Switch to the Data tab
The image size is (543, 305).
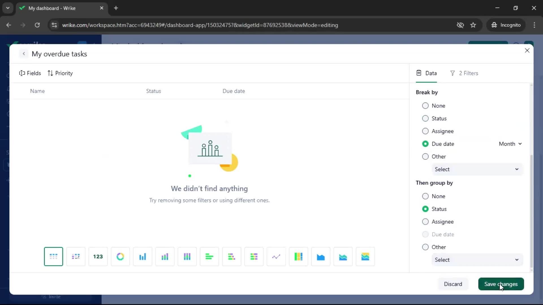point(426,73)
